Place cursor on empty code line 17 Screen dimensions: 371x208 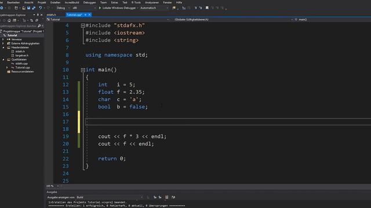click(x=228, y=122)
